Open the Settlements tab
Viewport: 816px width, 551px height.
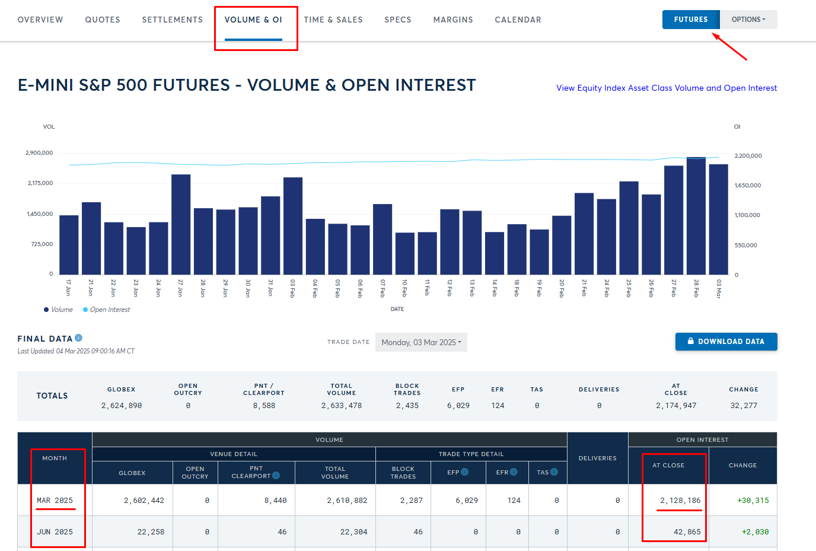(173, 20)
